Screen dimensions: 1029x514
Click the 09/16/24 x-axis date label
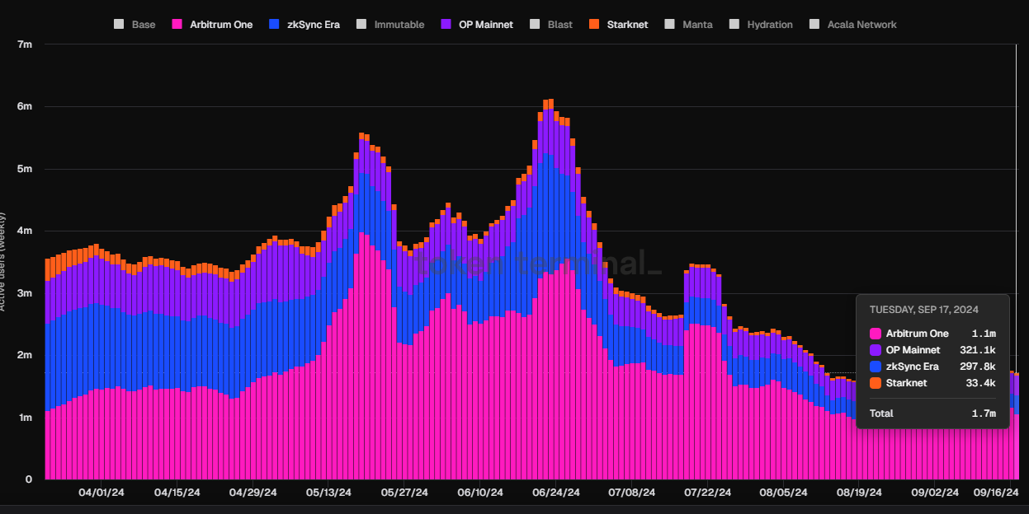coord(994,493)
